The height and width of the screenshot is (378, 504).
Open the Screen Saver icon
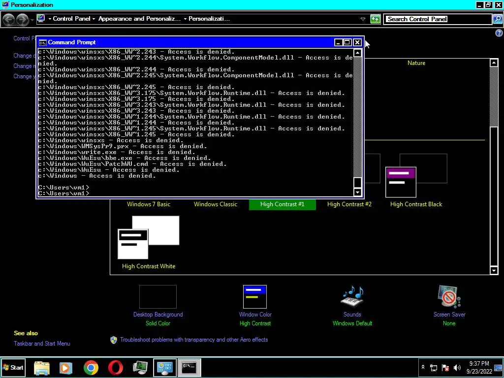449,297
